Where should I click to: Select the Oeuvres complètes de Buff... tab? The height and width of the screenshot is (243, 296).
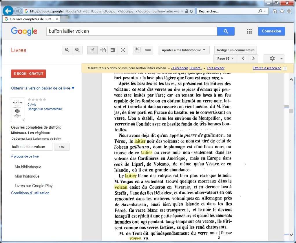pyautogui.click(x=31, y=19)
